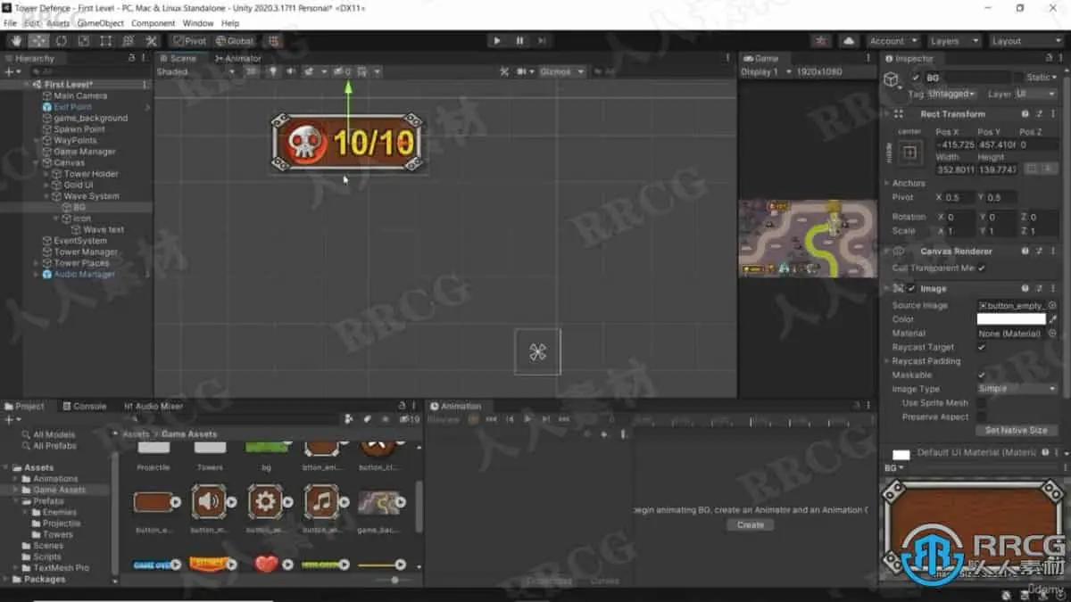Toggle scene audio speaker icon
Screen dimensions: 1071x602
coord(290,71)
